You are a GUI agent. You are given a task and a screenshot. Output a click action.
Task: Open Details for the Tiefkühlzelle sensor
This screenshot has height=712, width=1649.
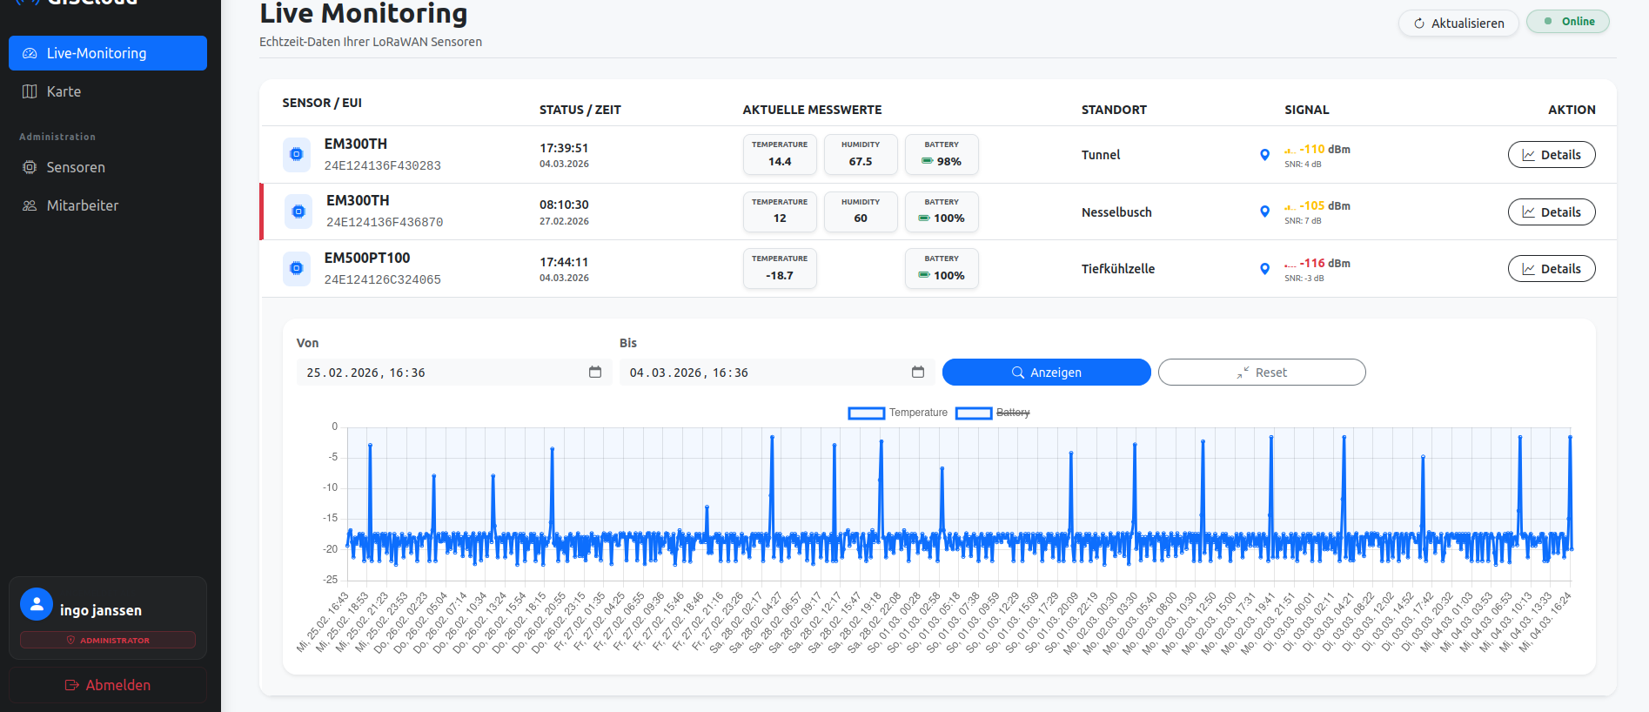click(x=1552, y=269)
